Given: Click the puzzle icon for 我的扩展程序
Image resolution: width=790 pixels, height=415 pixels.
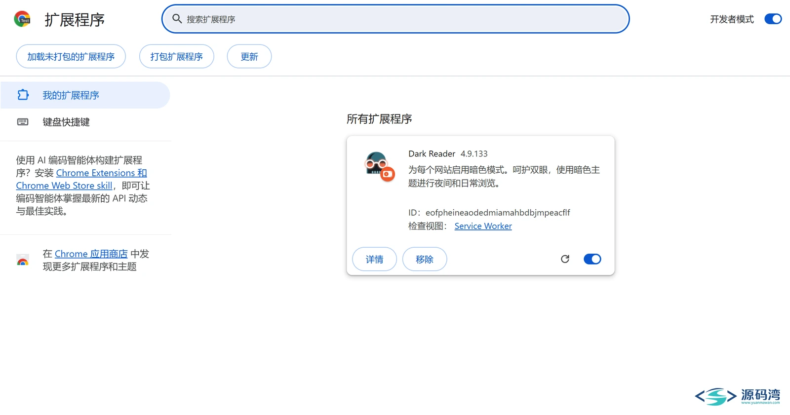Looking at the screenshot, I should click(x=23, y=95).
